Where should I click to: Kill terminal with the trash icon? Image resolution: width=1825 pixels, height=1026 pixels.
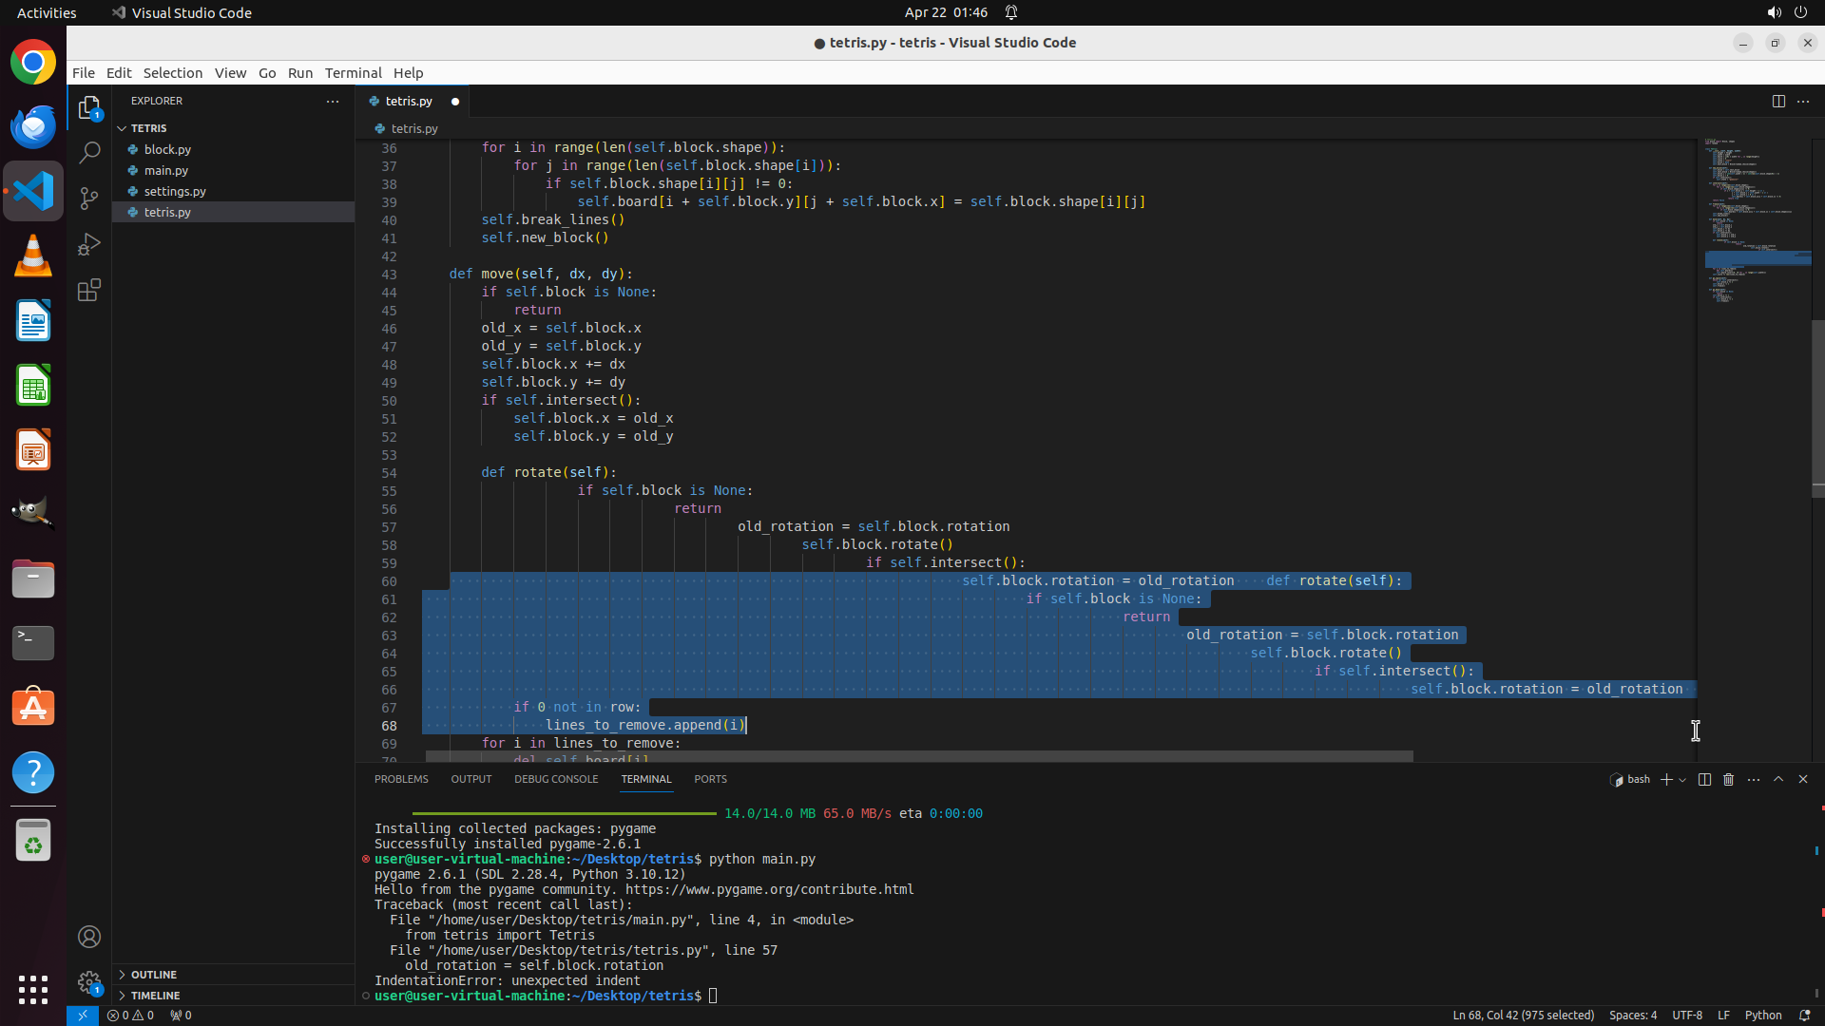pos(1729,779)
